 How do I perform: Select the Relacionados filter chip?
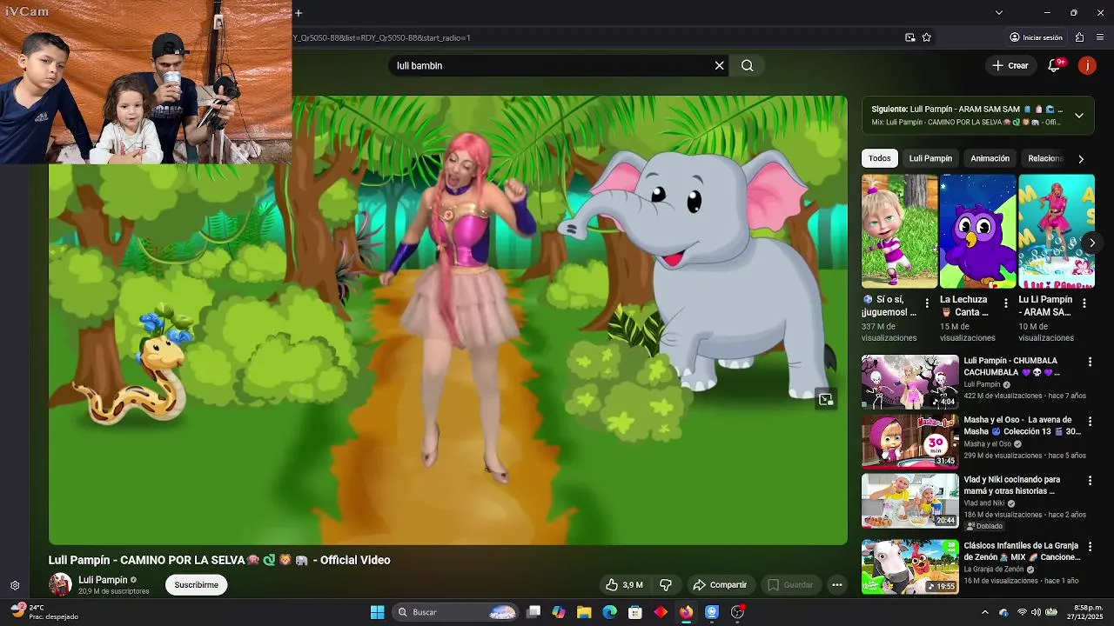[x=1044, y=158]
